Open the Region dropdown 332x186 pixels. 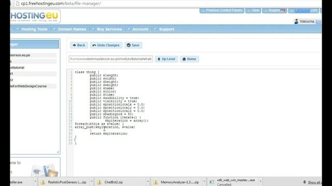pyautogui.click(x=274, y=10)
